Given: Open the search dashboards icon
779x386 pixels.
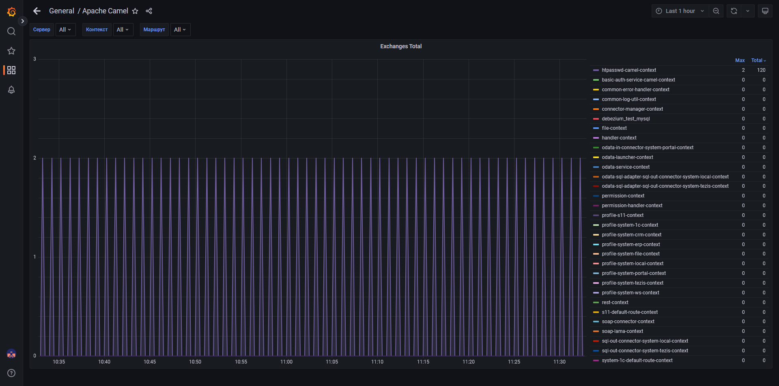Looking at the screenshot, I should (11, 31).
